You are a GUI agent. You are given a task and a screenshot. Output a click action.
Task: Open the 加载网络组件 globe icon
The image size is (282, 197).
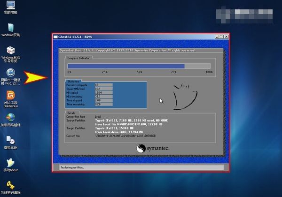[x=11, y=120]
